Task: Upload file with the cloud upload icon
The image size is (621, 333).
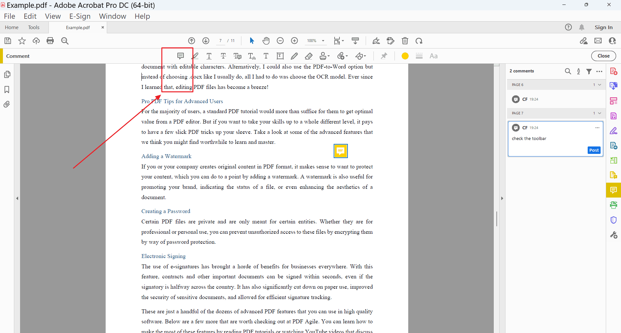Action: (36, 41)
